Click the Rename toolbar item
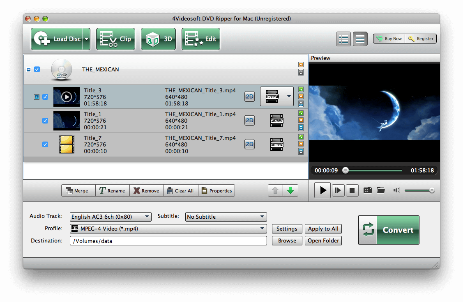The width and height of the screenshot is (463, 302). pyautogui.click(x=113, y=190)
